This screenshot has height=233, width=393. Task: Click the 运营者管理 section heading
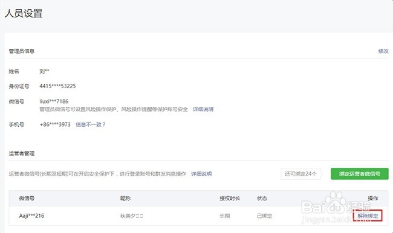22,153
